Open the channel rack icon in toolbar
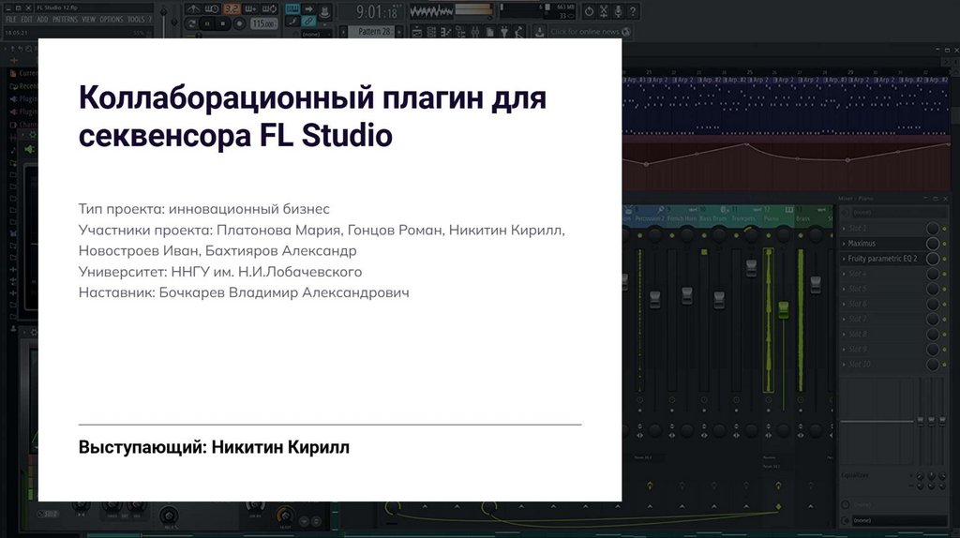 pyautogui.click(x=431, y=32)
